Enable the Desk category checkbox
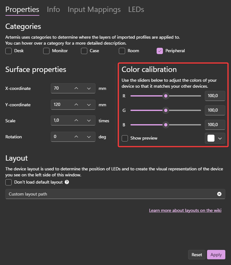Screen dimensions: 231x265 coord(9,51)
